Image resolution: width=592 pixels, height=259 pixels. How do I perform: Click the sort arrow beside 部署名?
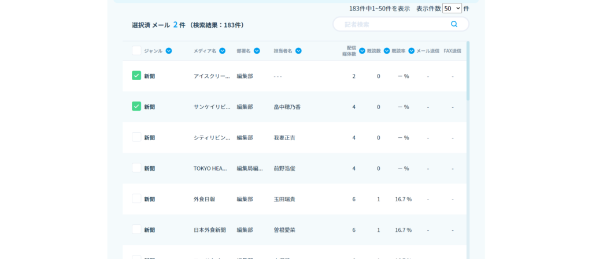pyautogui.click(x=257, y=51)
